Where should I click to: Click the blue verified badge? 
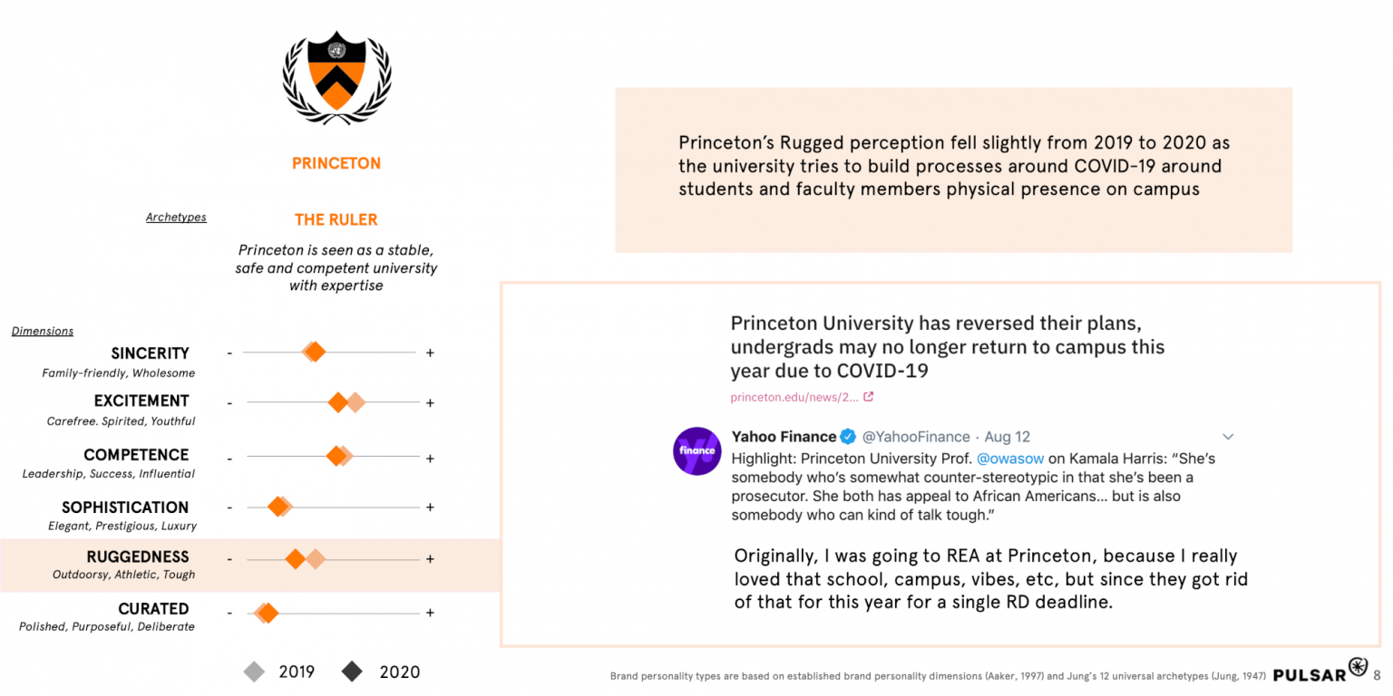(x=848, y=437)
